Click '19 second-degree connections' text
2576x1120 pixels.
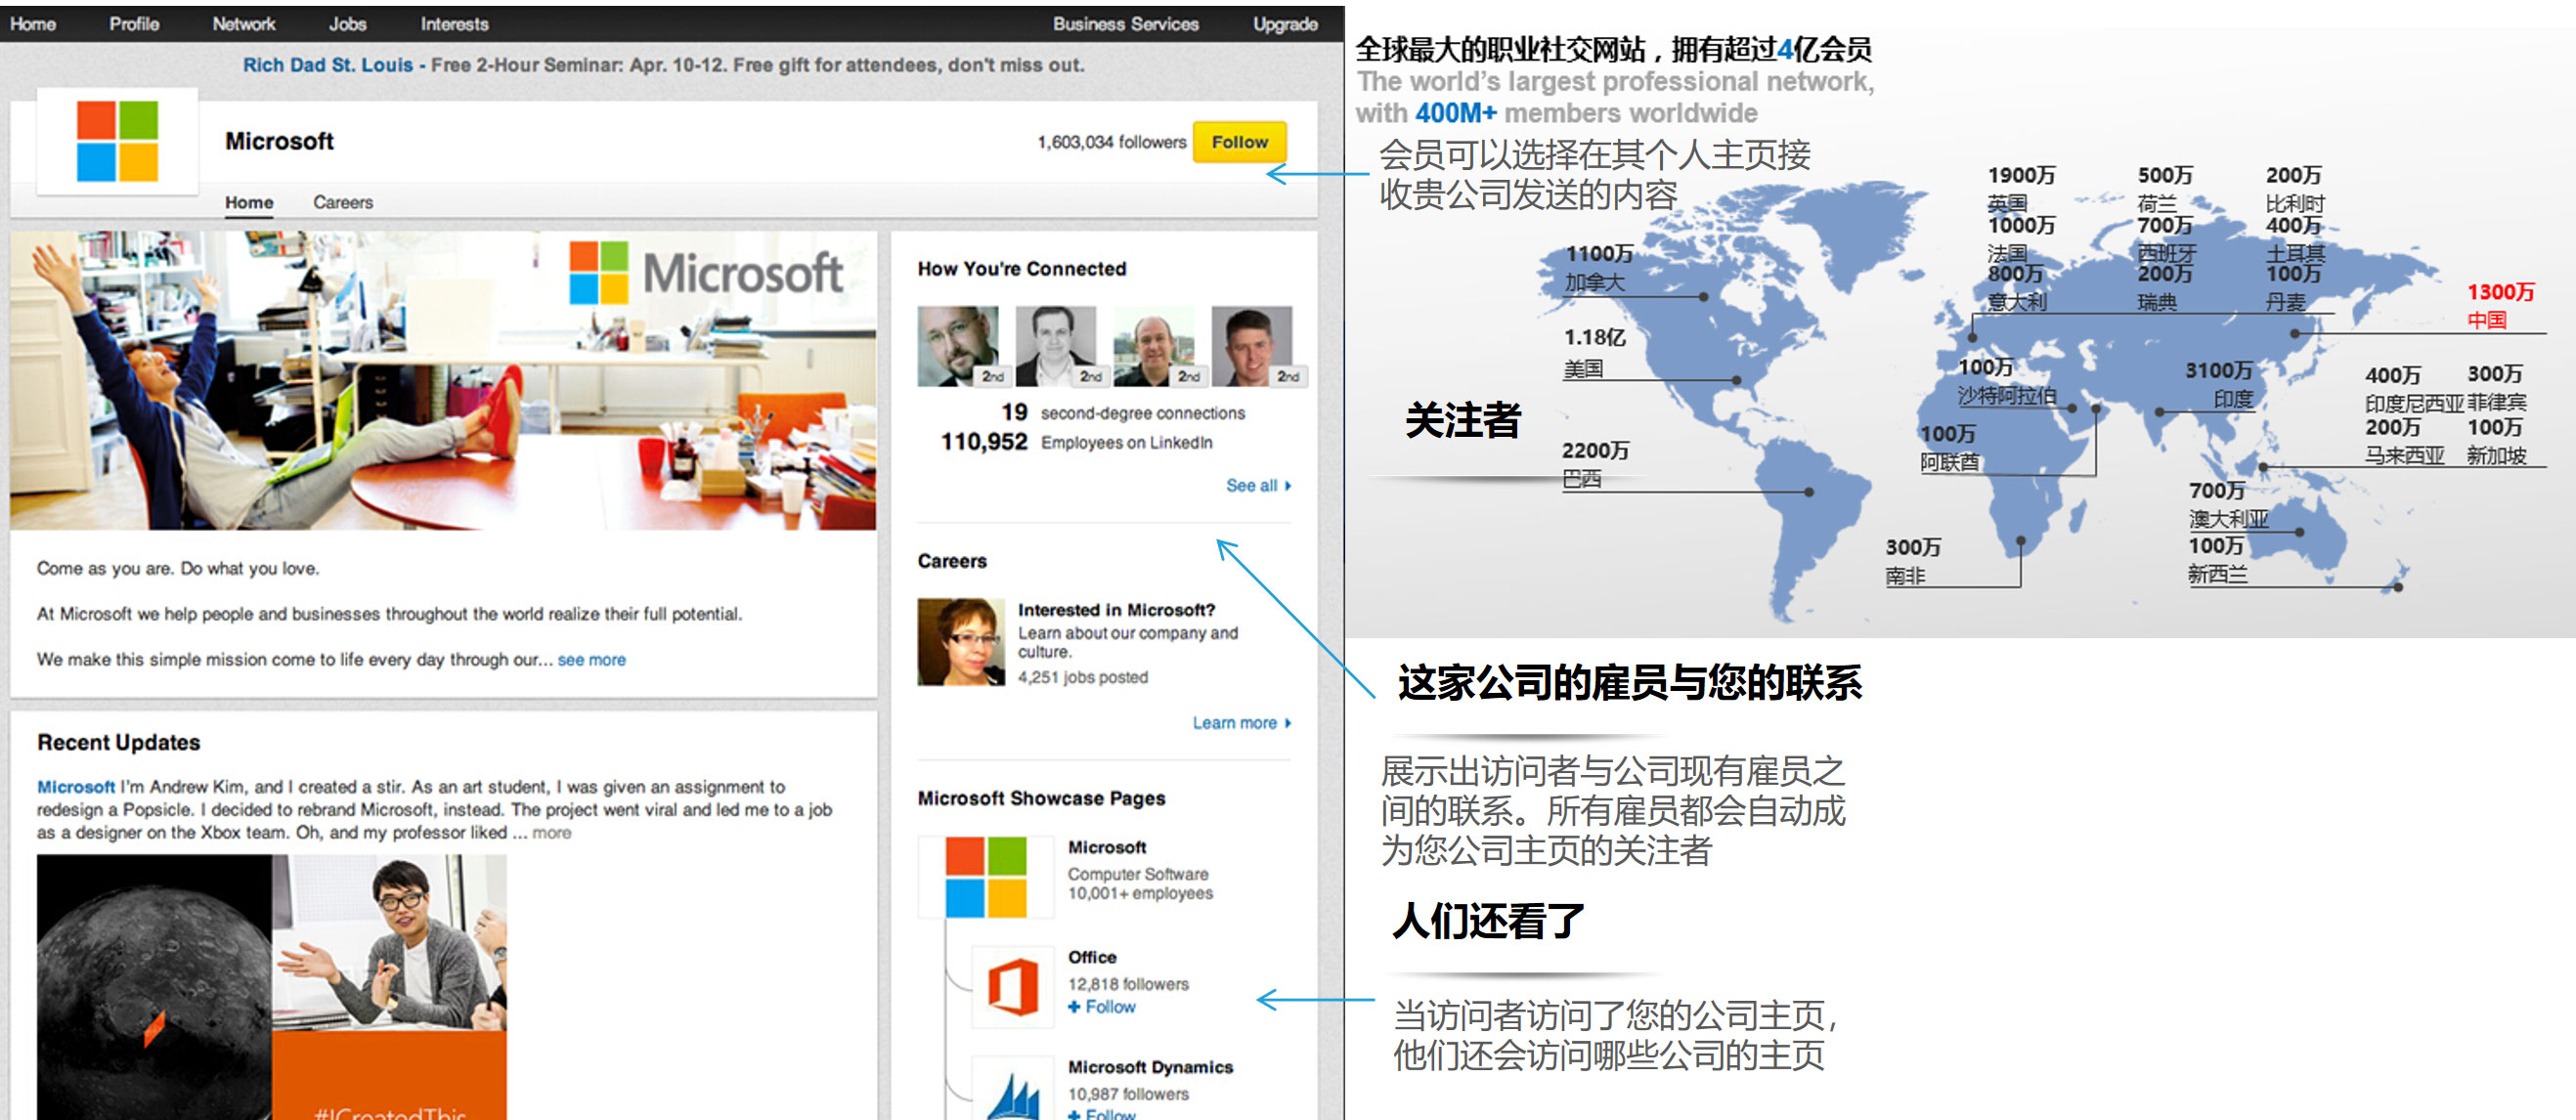point(1123,413)
